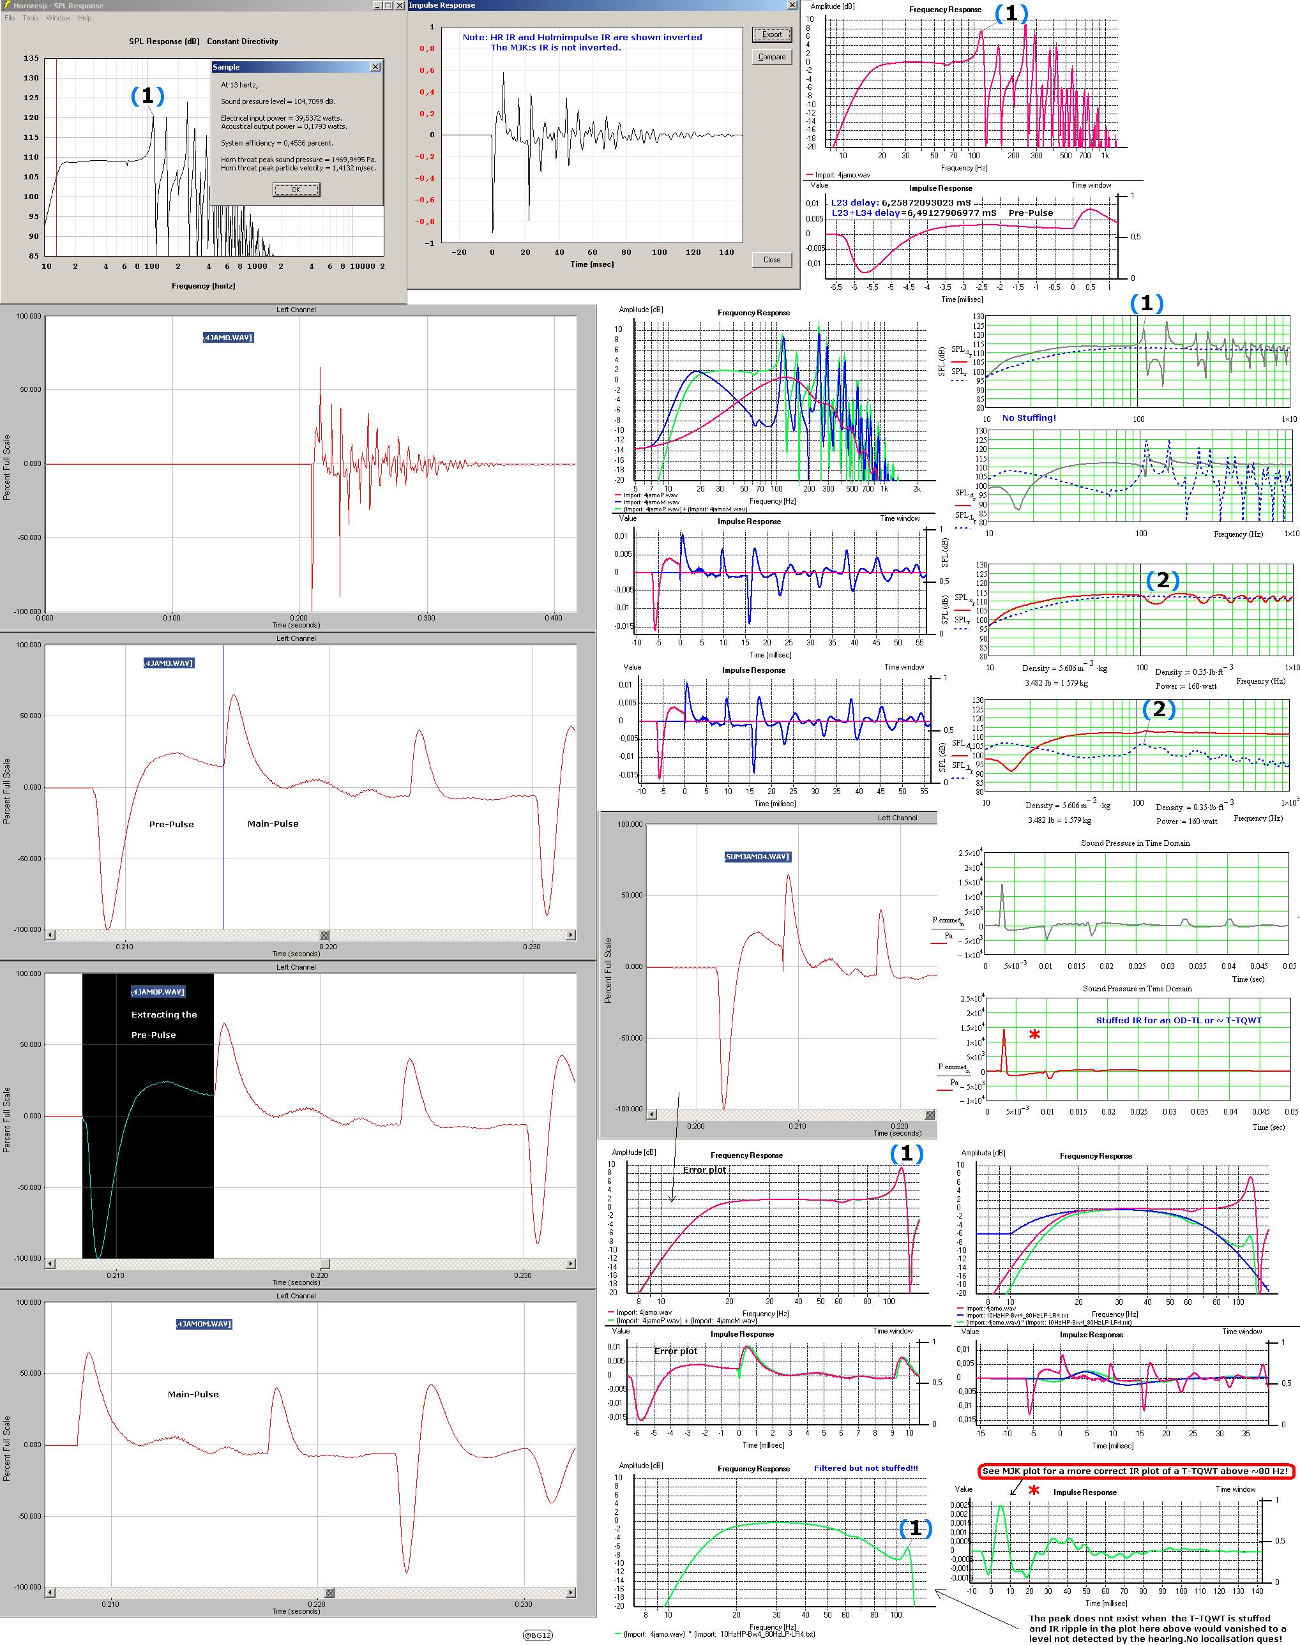Click the 4JAMOP.WAV file label

point(158,991)
